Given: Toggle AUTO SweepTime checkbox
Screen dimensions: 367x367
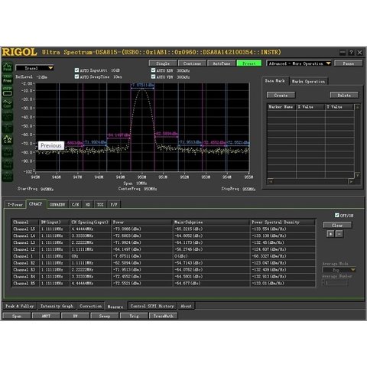Looking at the screenshot, I should click(76, 76).
